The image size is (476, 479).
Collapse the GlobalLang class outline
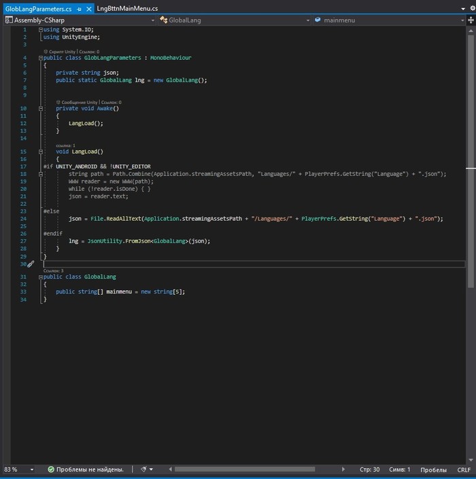coord(41,277)
